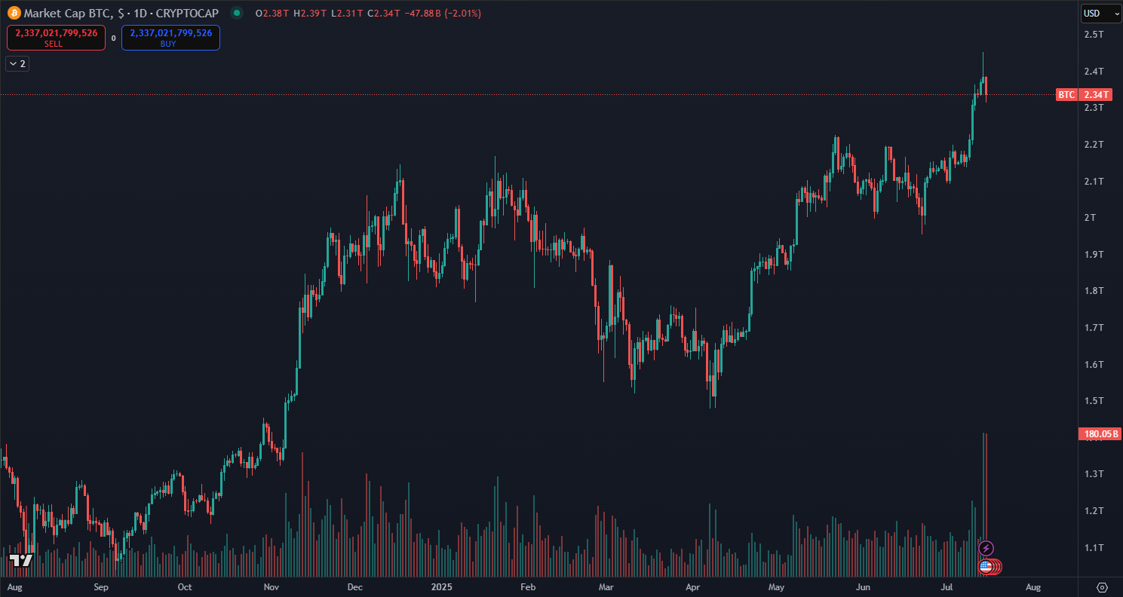Click the purple lightning bolt event marker

coord(986,548)
